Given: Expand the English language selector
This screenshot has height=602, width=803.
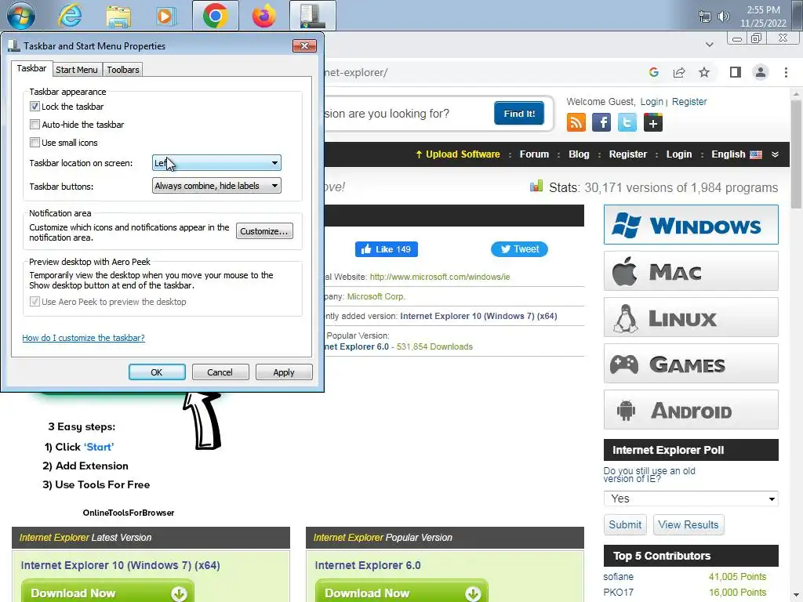Looking at the screenshot, I should coord(736,154).
